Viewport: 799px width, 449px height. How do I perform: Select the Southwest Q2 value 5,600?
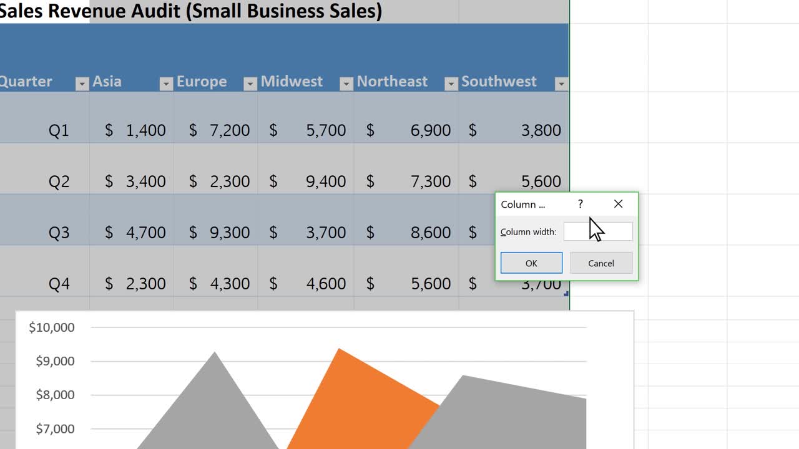(514, 169)
